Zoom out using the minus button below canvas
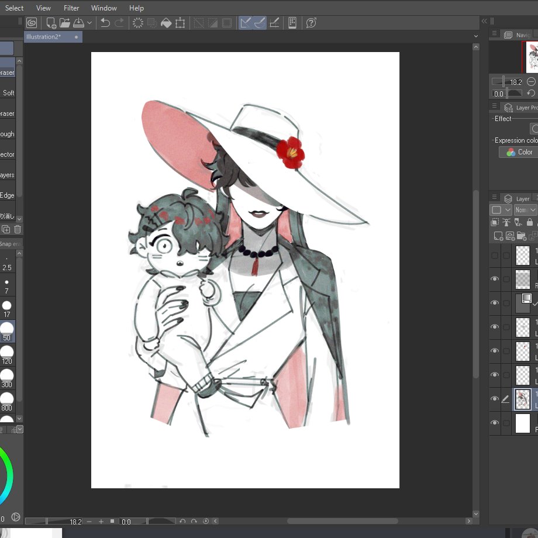 89,522
